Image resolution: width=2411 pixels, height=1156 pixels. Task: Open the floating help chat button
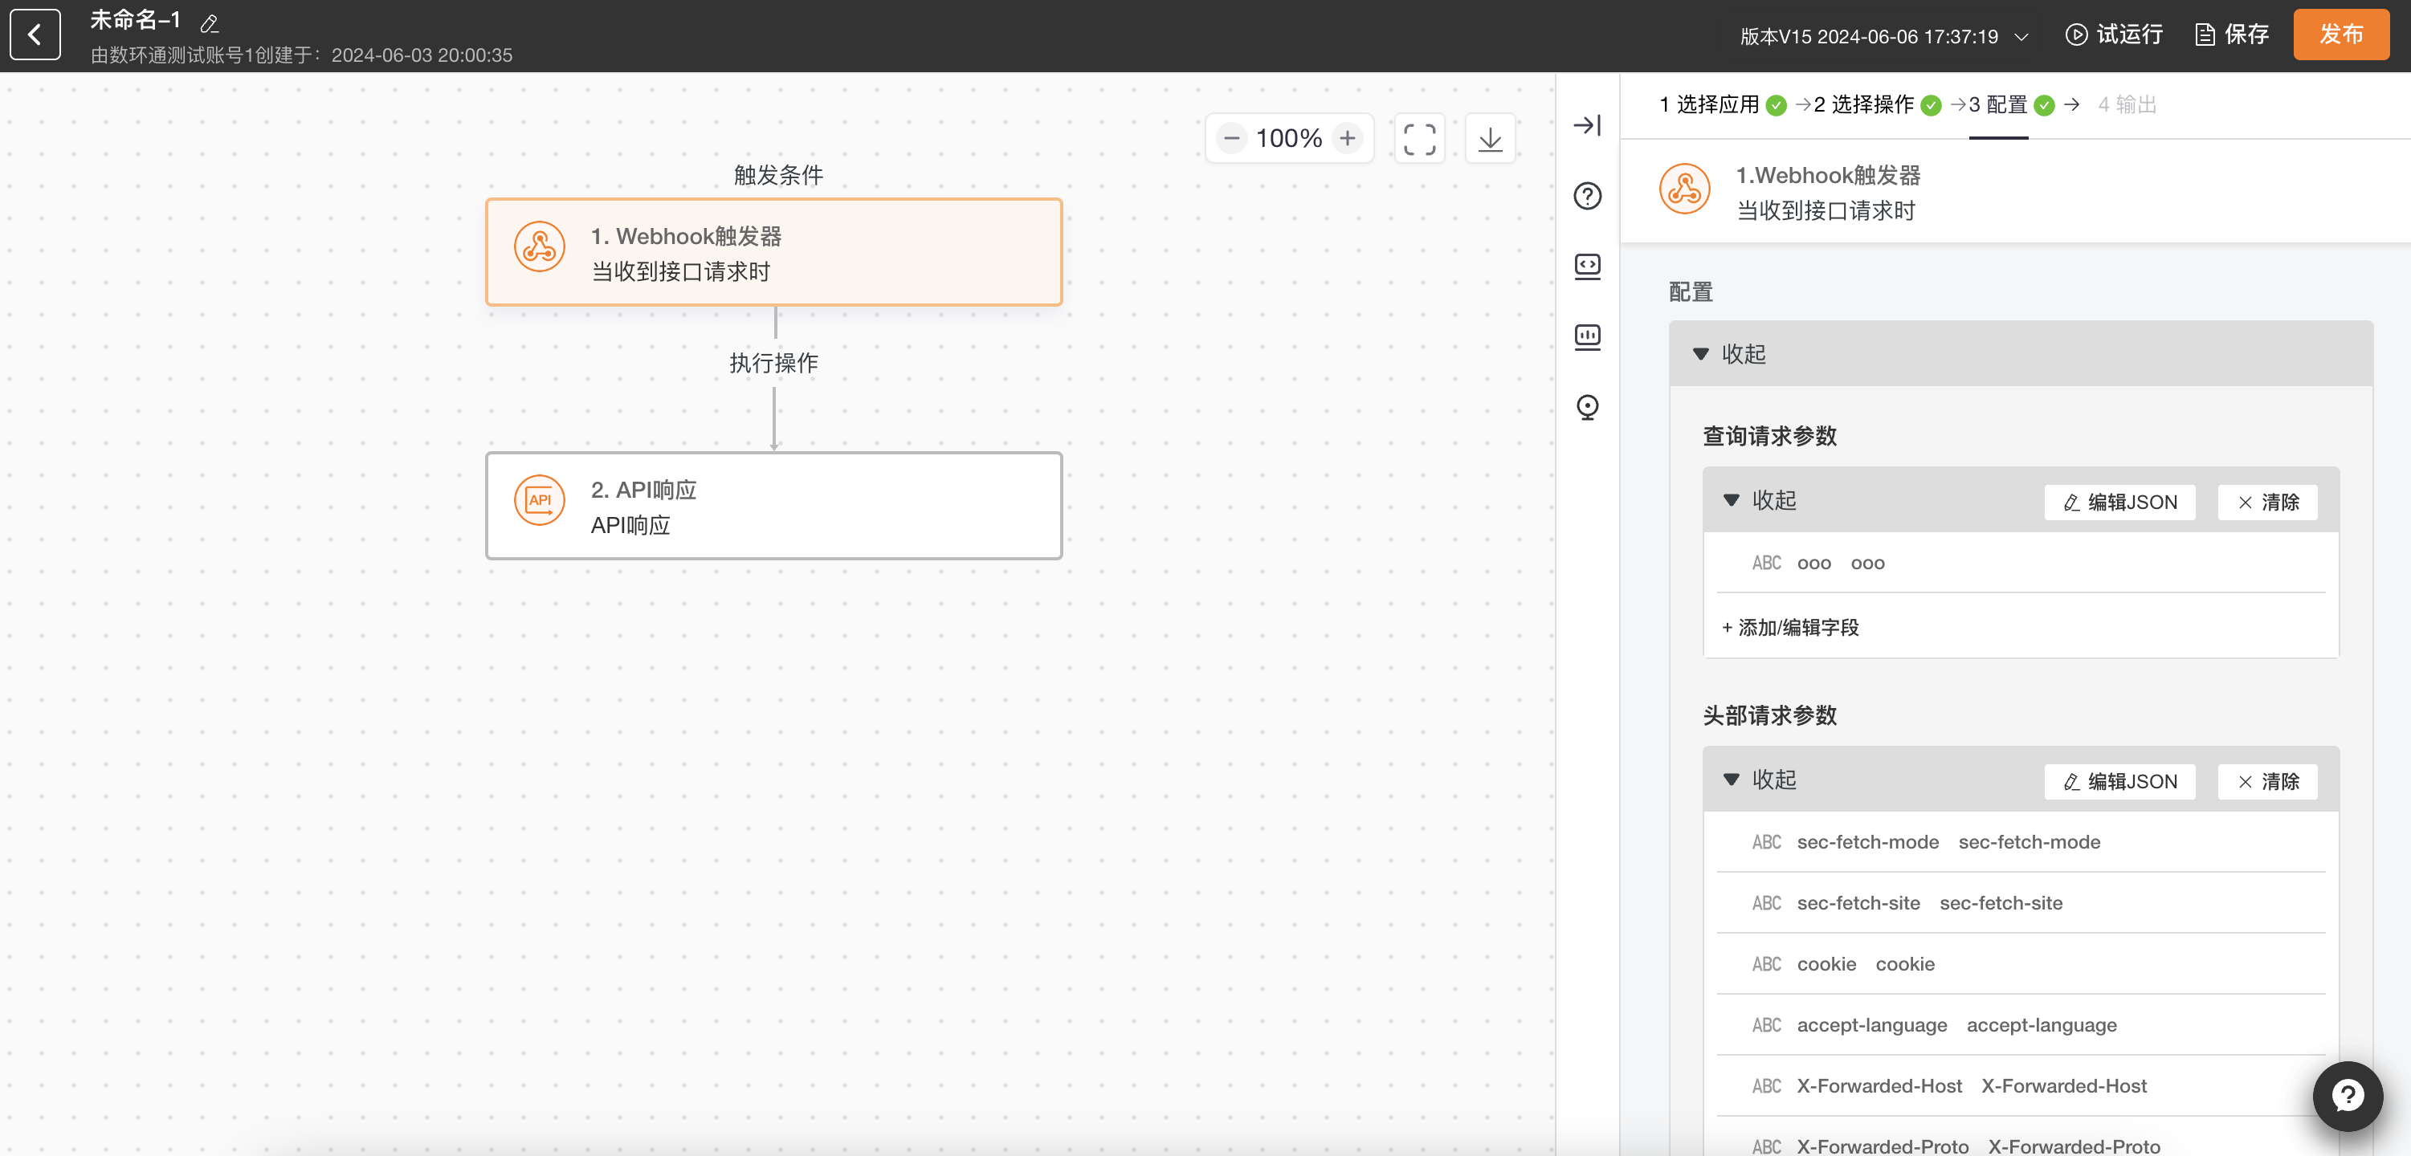(2348, 1096)
